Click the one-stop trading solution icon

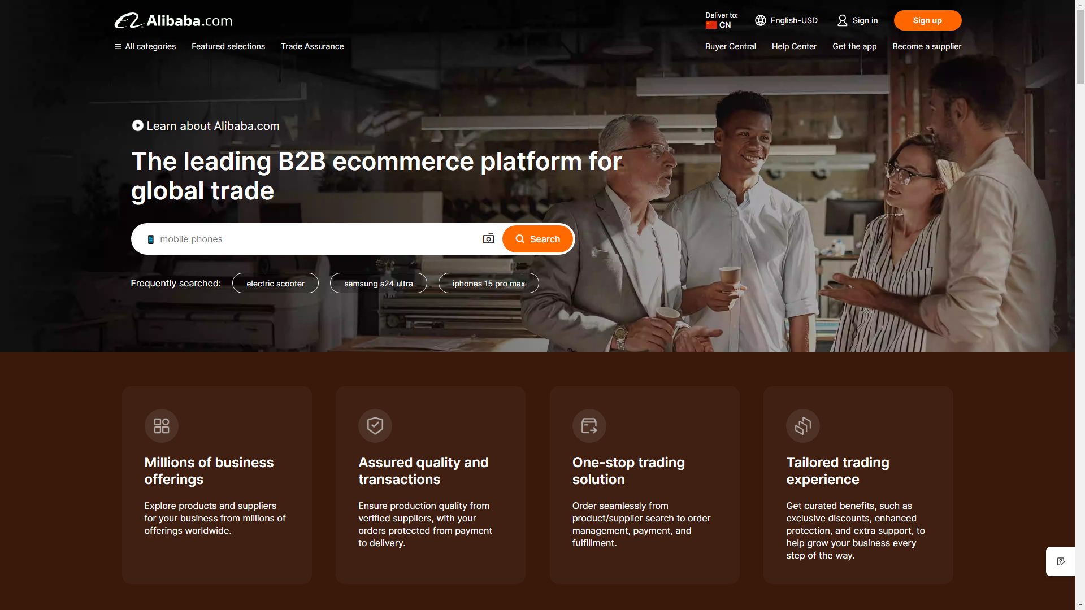[589, 426]
